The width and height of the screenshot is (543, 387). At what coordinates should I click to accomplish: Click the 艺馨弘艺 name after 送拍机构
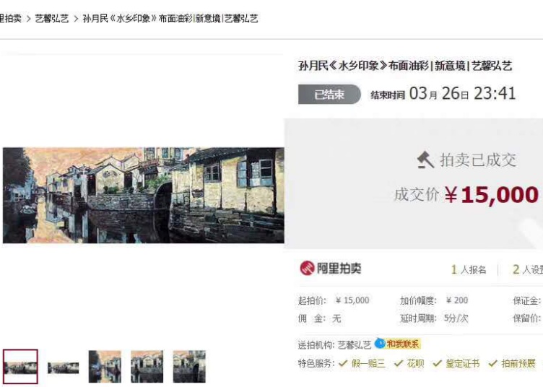[x=355, y=345]
